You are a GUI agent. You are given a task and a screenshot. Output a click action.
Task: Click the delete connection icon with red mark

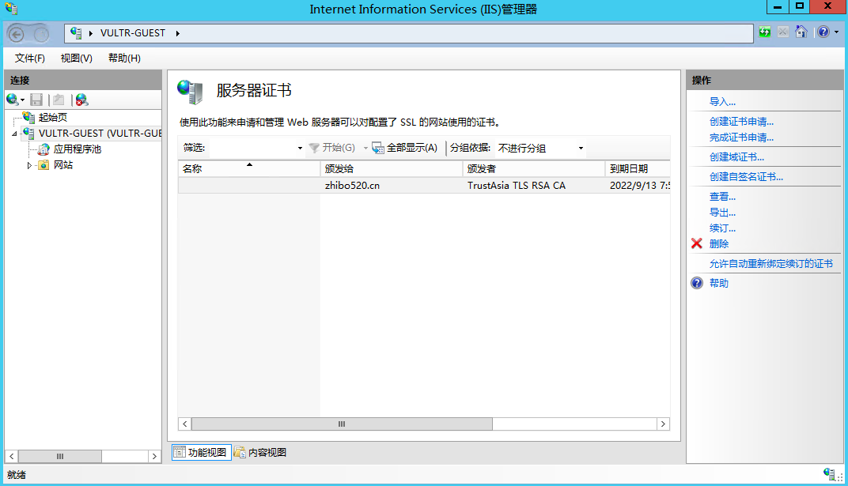click(81, 100)
